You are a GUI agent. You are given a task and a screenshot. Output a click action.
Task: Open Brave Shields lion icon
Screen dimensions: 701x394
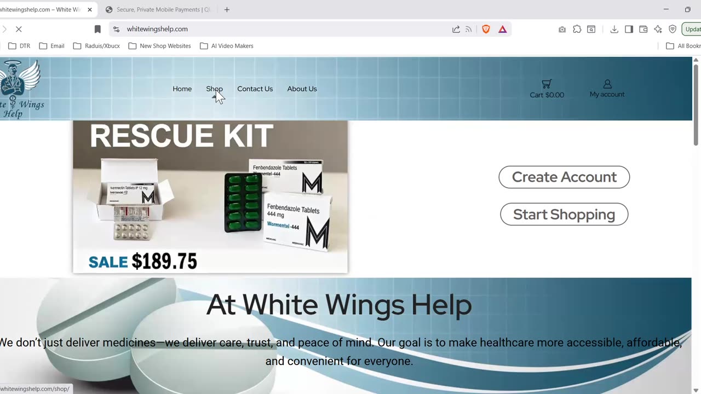pyautogui.click(x=486, y=29)
